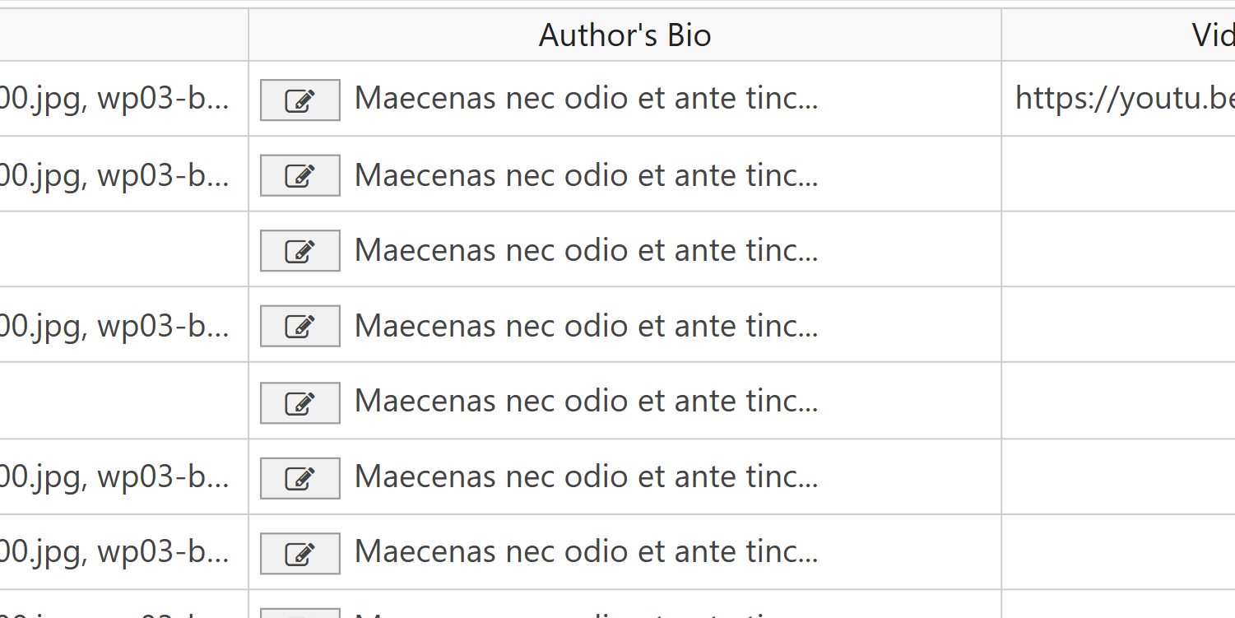Open bio editor in the seventh row
Viewport: 1235px width, 618px height.
tap(300, 554)
